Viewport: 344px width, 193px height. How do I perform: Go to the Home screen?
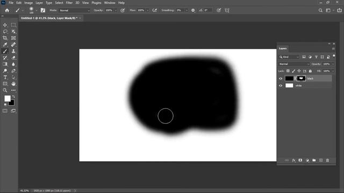point(7,10)
